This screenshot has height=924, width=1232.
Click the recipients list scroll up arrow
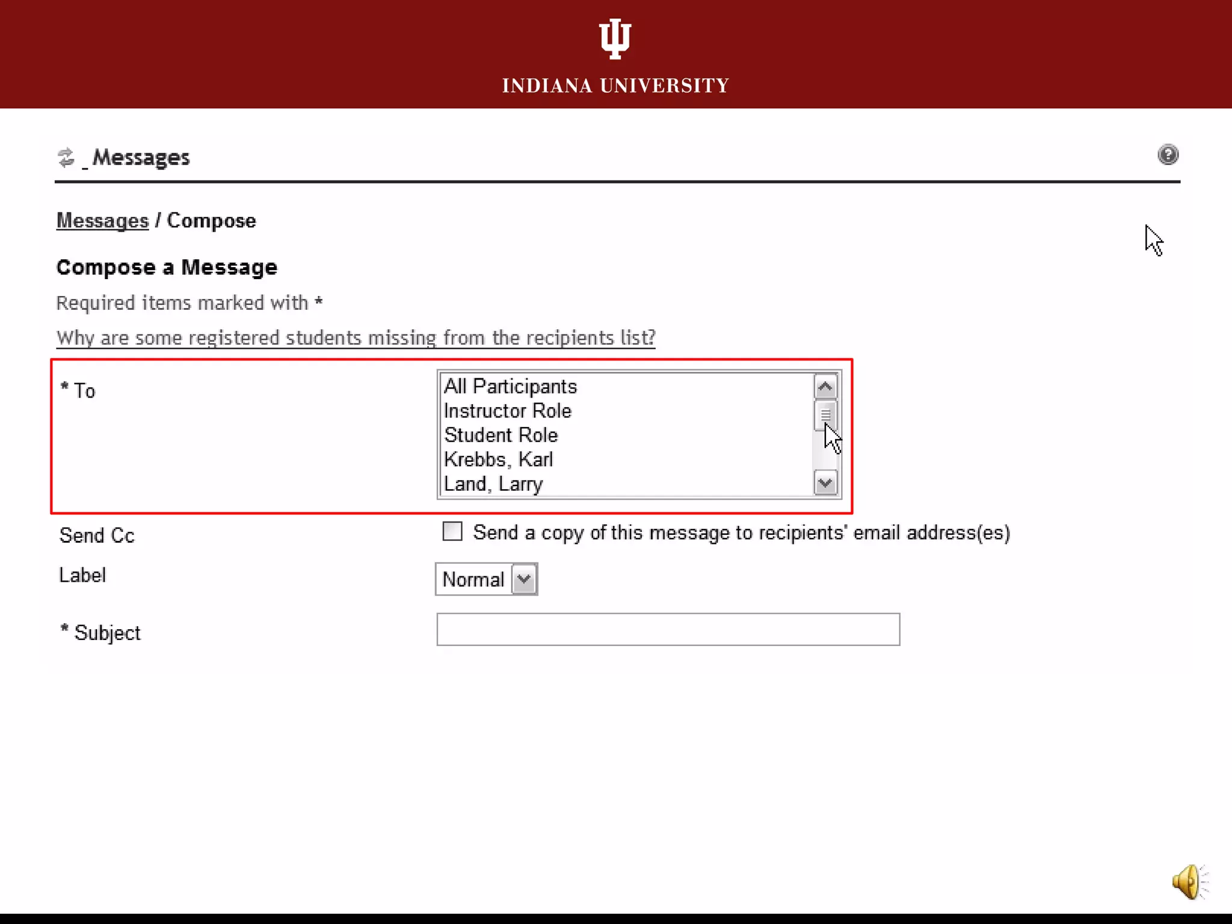(825, 387)
